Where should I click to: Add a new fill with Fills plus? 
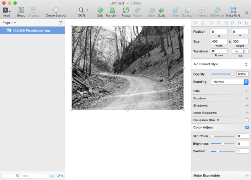tap(247, 91)
